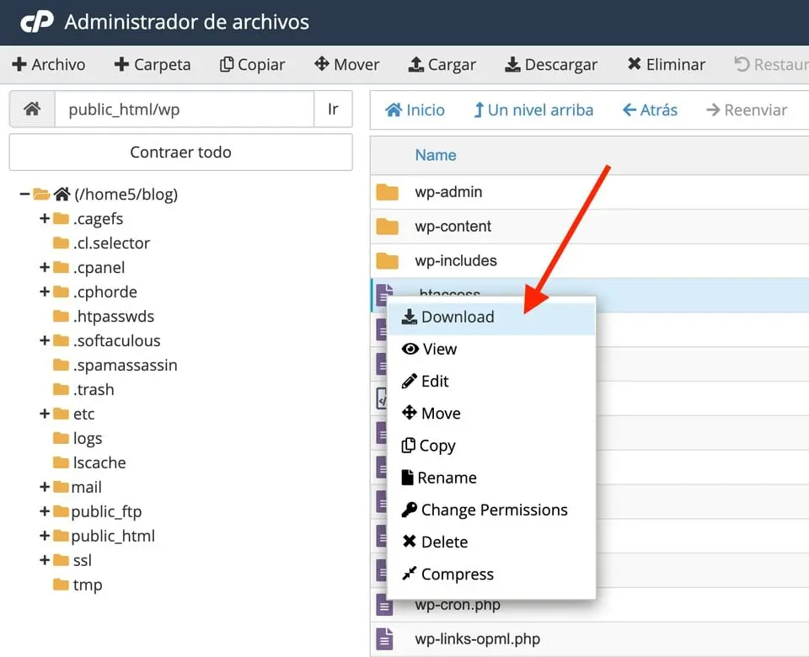The image size is (809, 657).
Task: Choose Compress from context menu
Action: 491,574
